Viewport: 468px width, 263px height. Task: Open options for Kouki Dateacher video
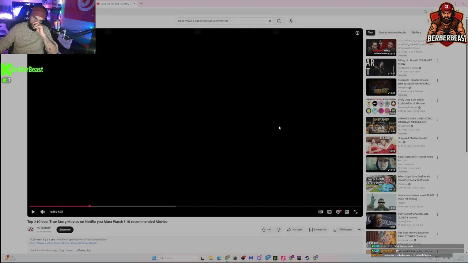click(x=437, y=157)
